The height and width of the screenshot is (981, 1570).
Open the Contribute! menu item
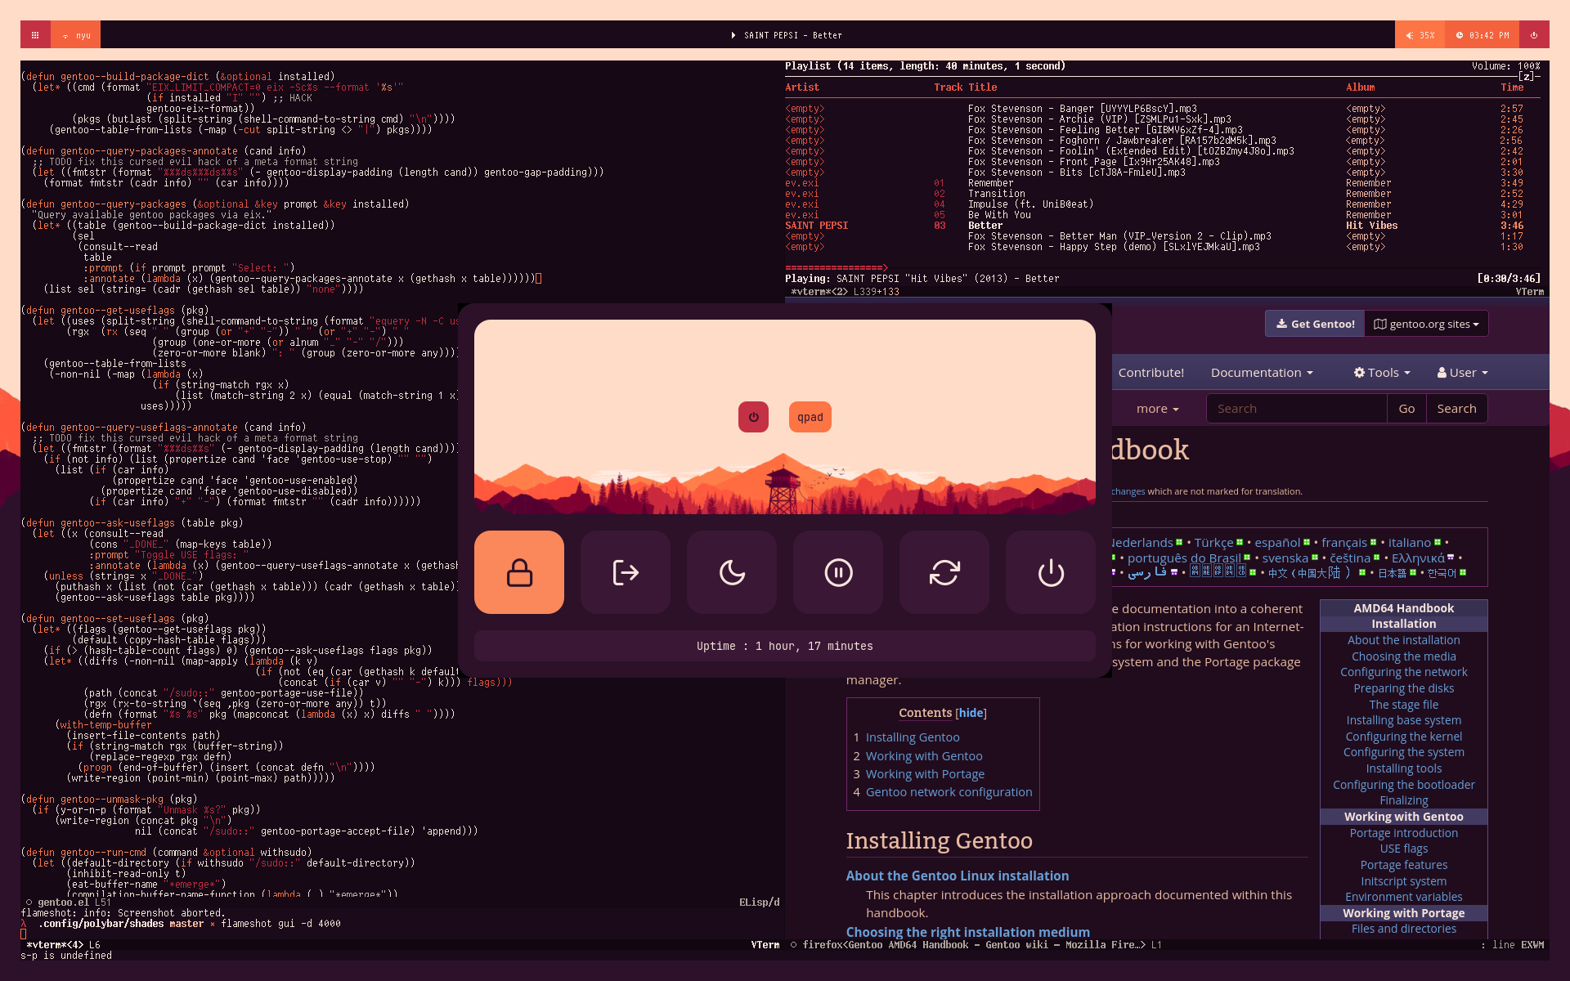tap(1151, 373)
